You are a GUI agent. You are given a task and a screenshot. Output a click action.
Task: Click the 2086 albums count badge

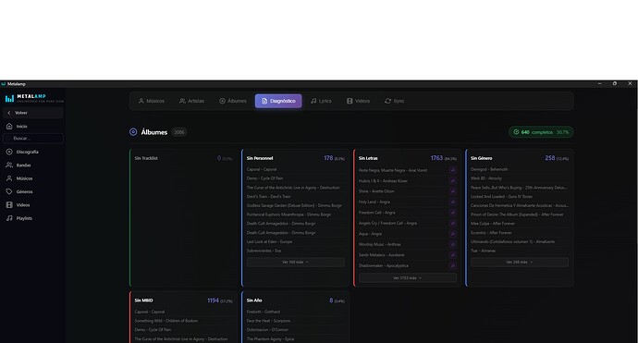pyautogui.click(x=179, y=132)
